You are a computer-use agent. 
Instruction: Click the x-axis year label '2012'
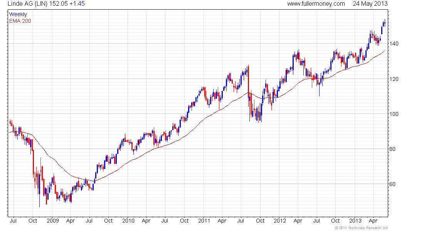(x=280, y=221)
